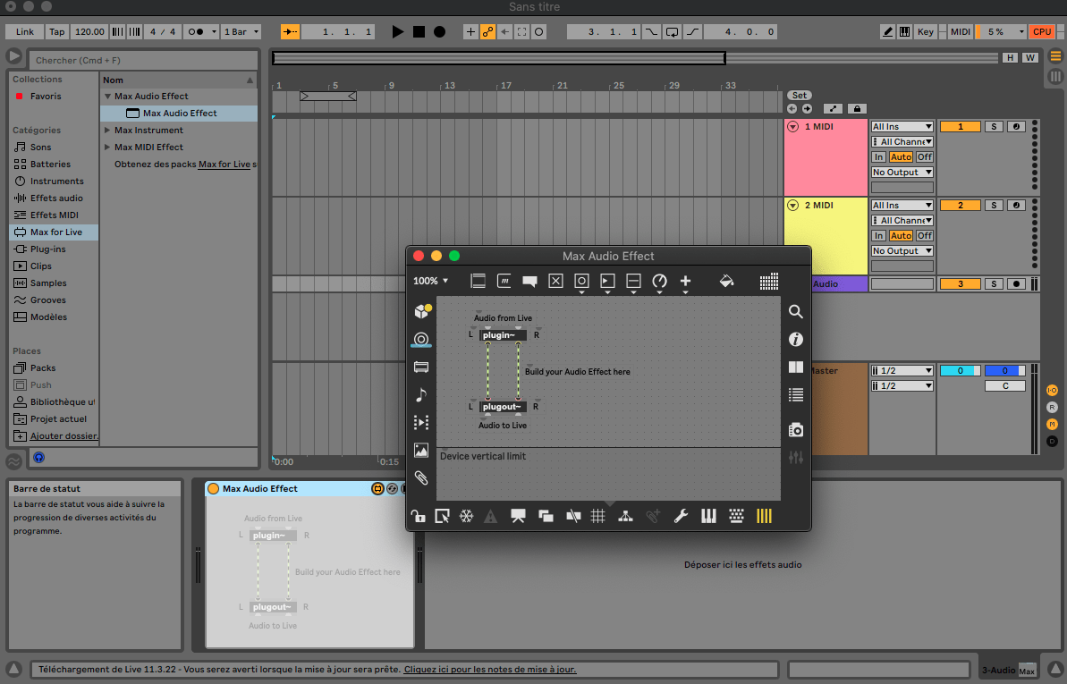Open the snapshots camera icon in Max
Viewport: 1067px width, 684px height.
pos(795,429)
